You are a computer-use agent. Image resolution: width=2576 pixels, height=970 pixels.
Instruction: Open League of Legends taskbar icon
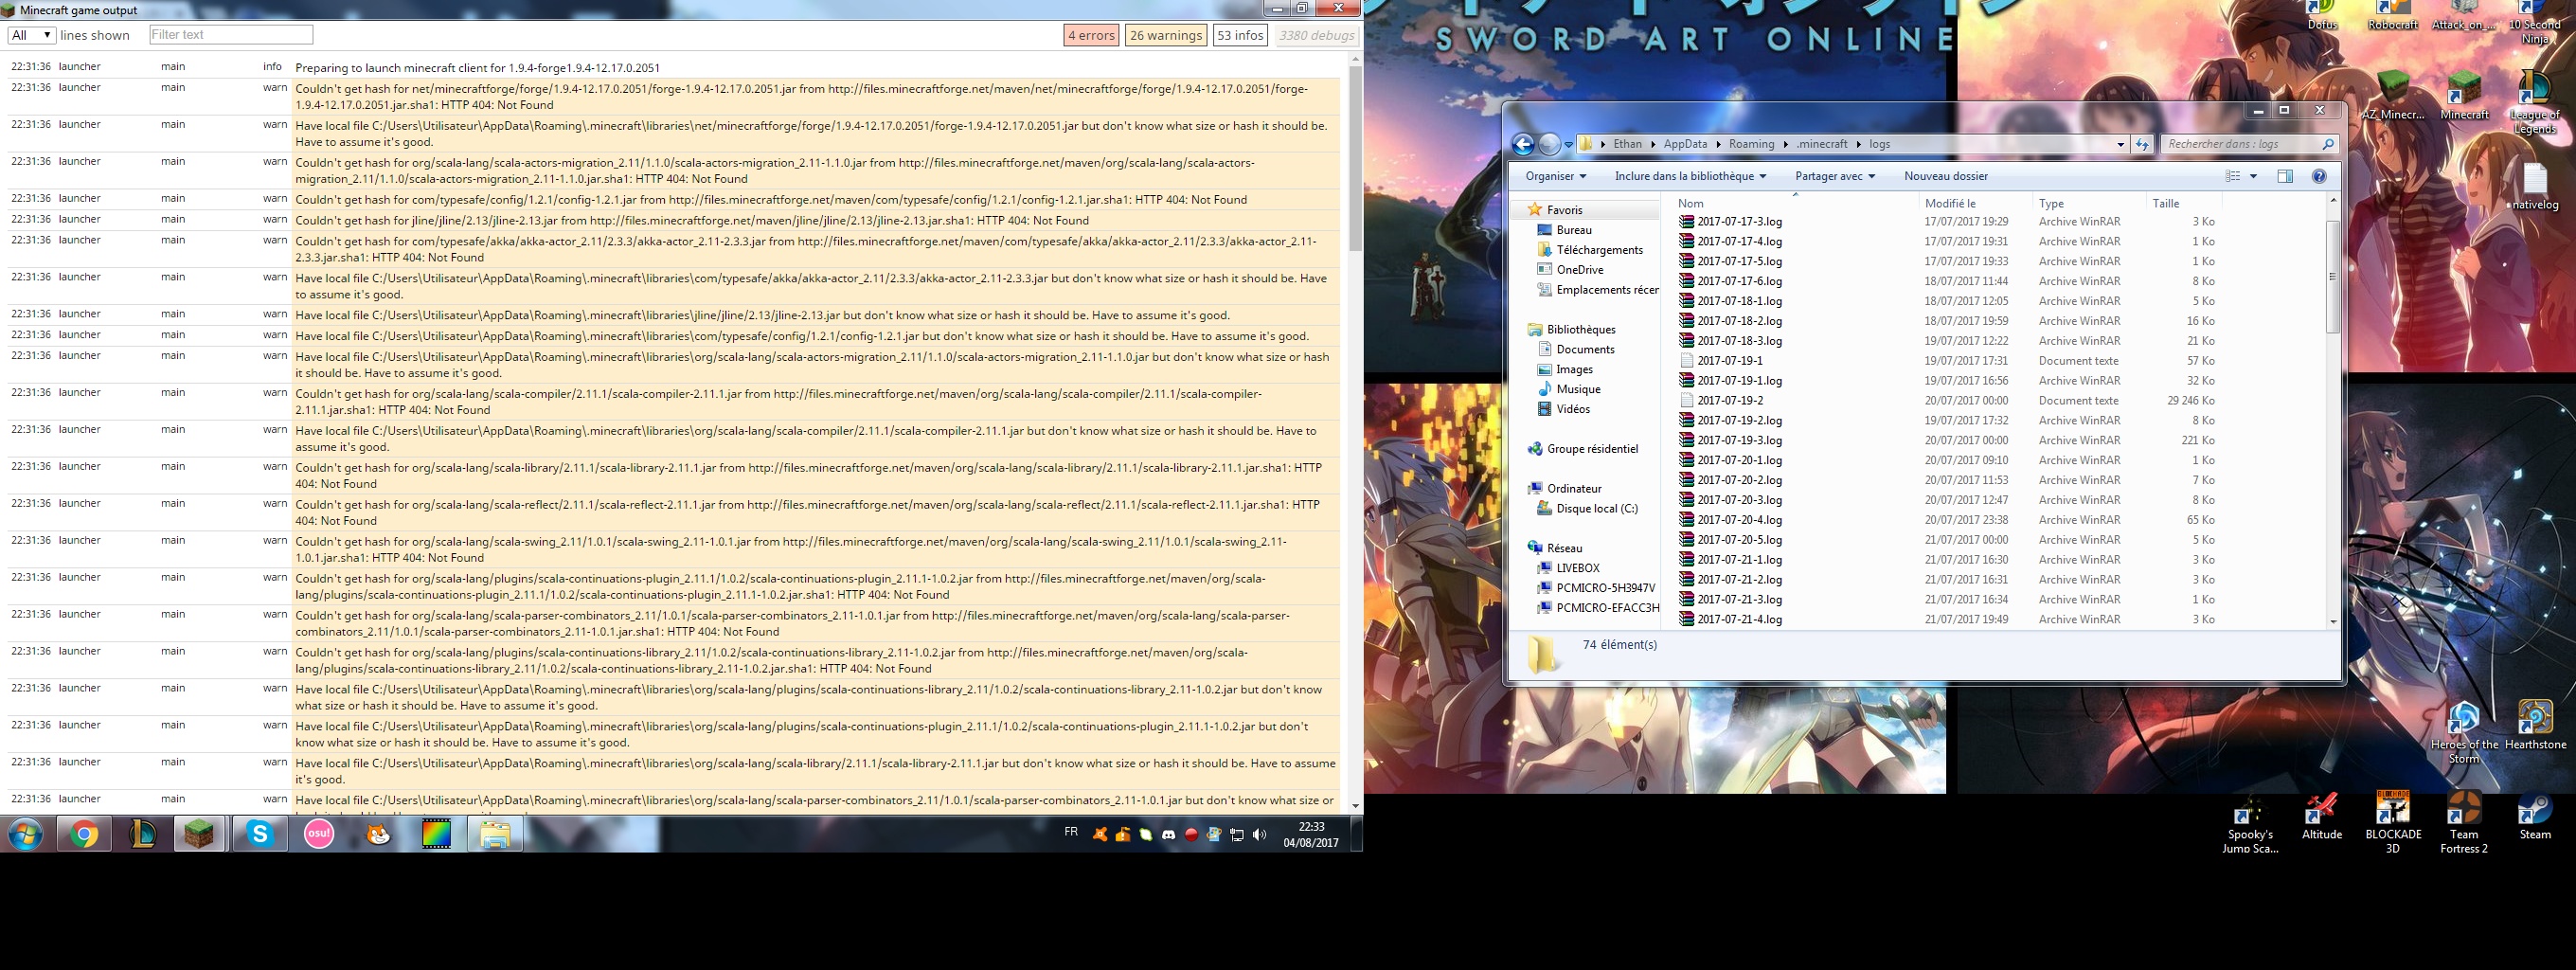[x=143, y=834]
